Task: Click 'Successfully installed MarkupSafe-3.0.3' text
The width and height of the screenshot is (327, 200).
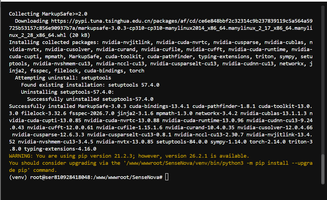Action: pos(67,106)
